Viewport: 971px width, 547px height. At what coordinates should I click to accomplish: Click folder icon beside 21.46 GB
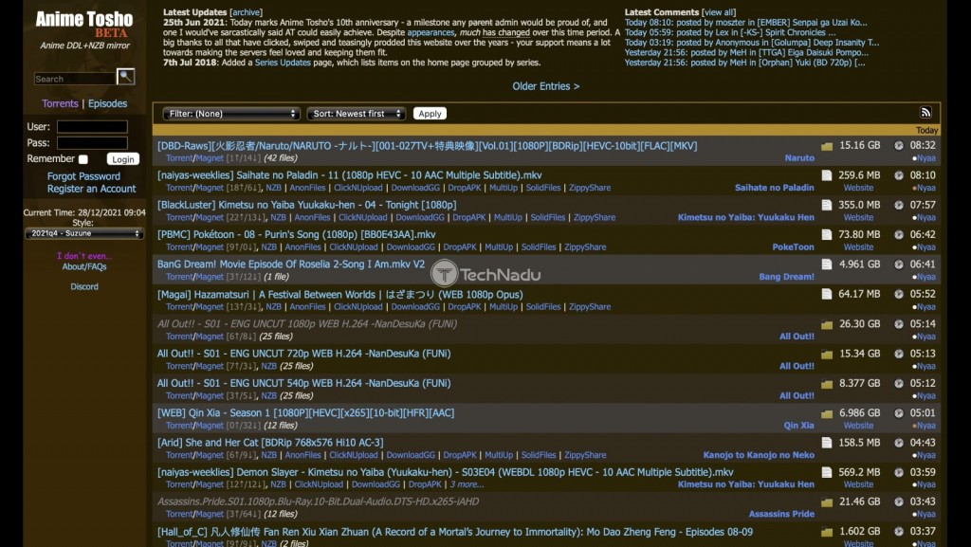point(827,502)
